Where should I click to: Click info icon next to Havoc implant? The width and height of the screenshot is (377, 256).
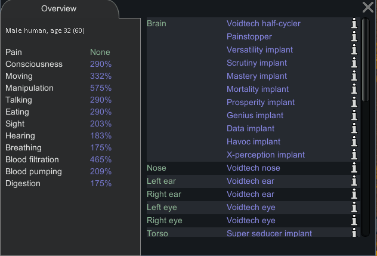[x=354, y=142]
